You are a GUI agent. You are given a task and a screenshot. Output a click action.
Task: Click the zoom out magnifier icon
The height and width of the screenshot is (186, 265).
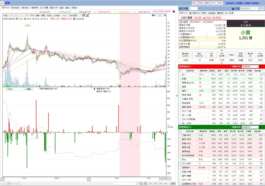pos(141,184)
